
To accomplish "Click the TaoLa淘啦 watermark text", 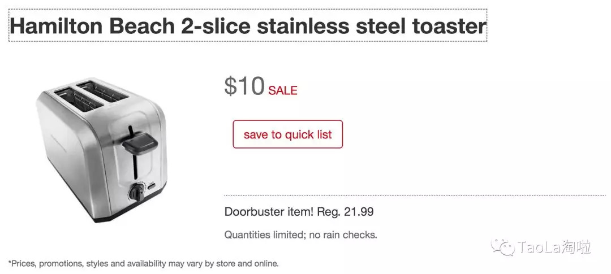I will tap(553, 247).
